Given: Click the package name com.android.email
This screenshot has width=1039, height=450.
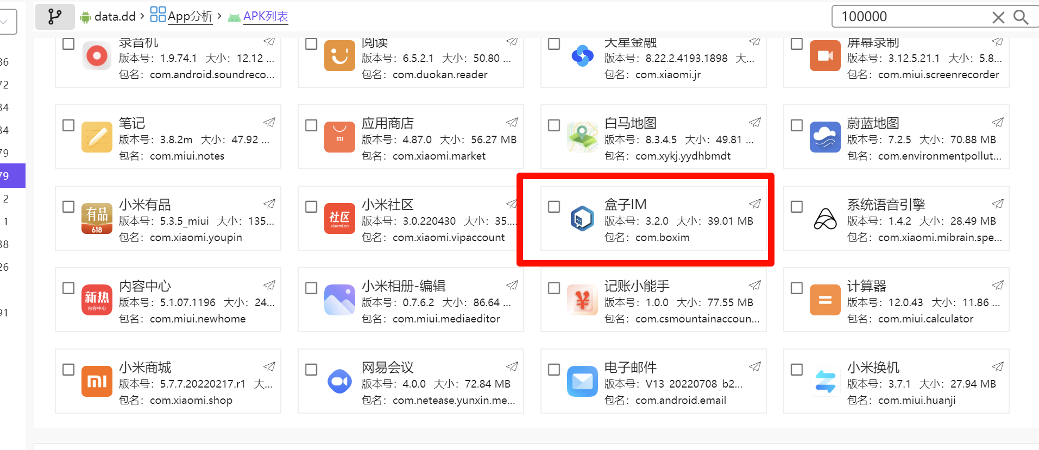Looking at the screenshot, I should coord(681,400).
